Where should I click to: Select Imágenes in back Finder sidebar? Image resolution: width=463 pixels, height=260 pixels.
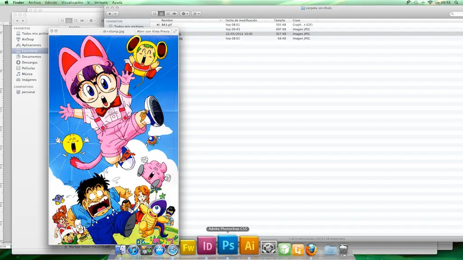coord(29,79)
